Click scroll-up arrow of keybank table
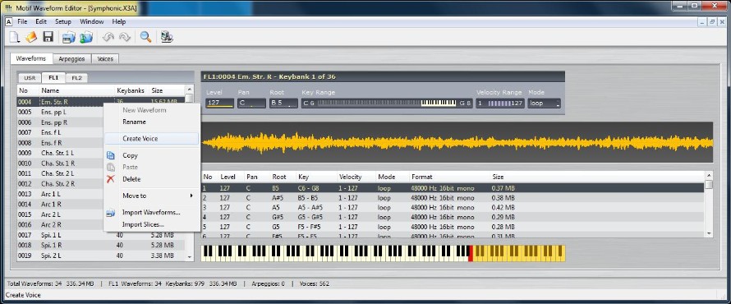This screenshot has height=304, width=731. (709, 175)
